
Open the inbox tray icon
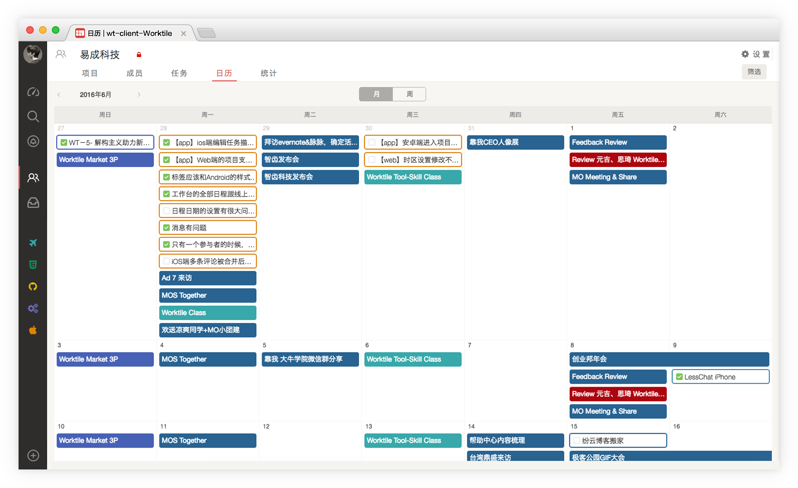pos(33,203)
